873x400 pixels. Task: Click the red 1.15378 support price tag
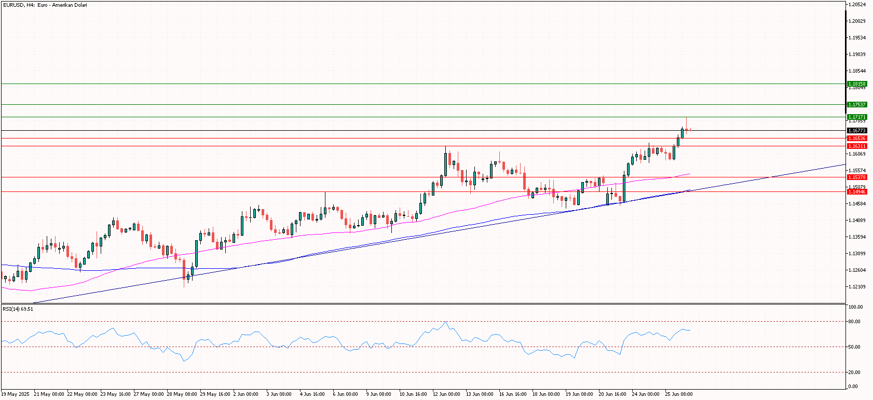click(x=857, y=177)
